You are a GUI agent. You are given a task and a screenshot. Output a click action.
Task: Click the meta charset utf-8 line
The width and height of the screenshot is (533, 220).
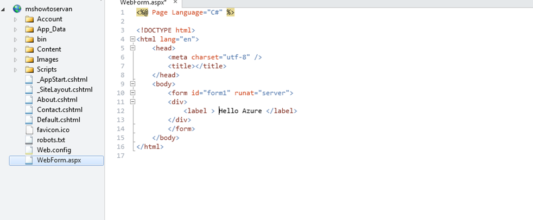[215, 57]
